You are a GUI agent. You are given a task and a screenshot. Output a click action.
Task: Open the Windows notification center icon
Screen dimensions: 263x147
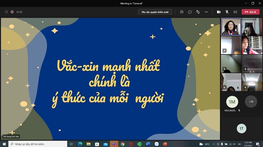(x=258, y=144)
